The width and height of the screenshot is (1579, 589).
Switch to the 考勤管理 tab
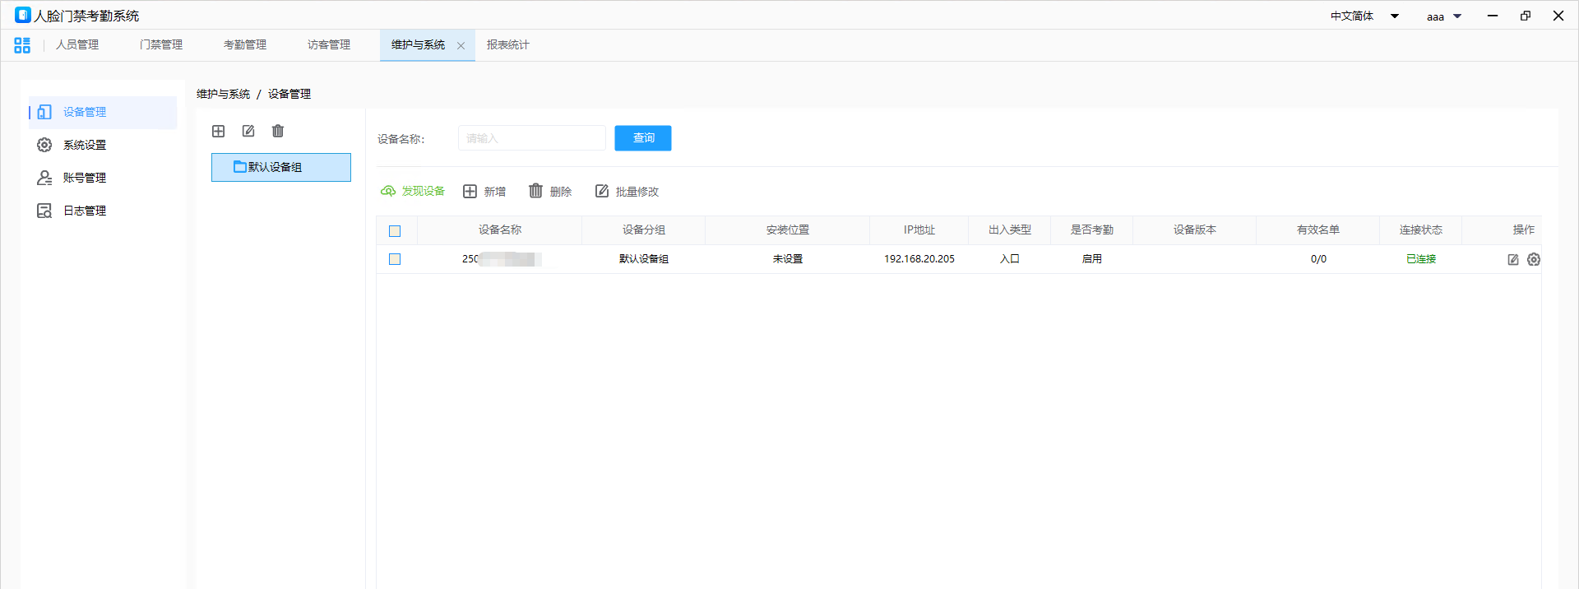(x=245, y=45)
